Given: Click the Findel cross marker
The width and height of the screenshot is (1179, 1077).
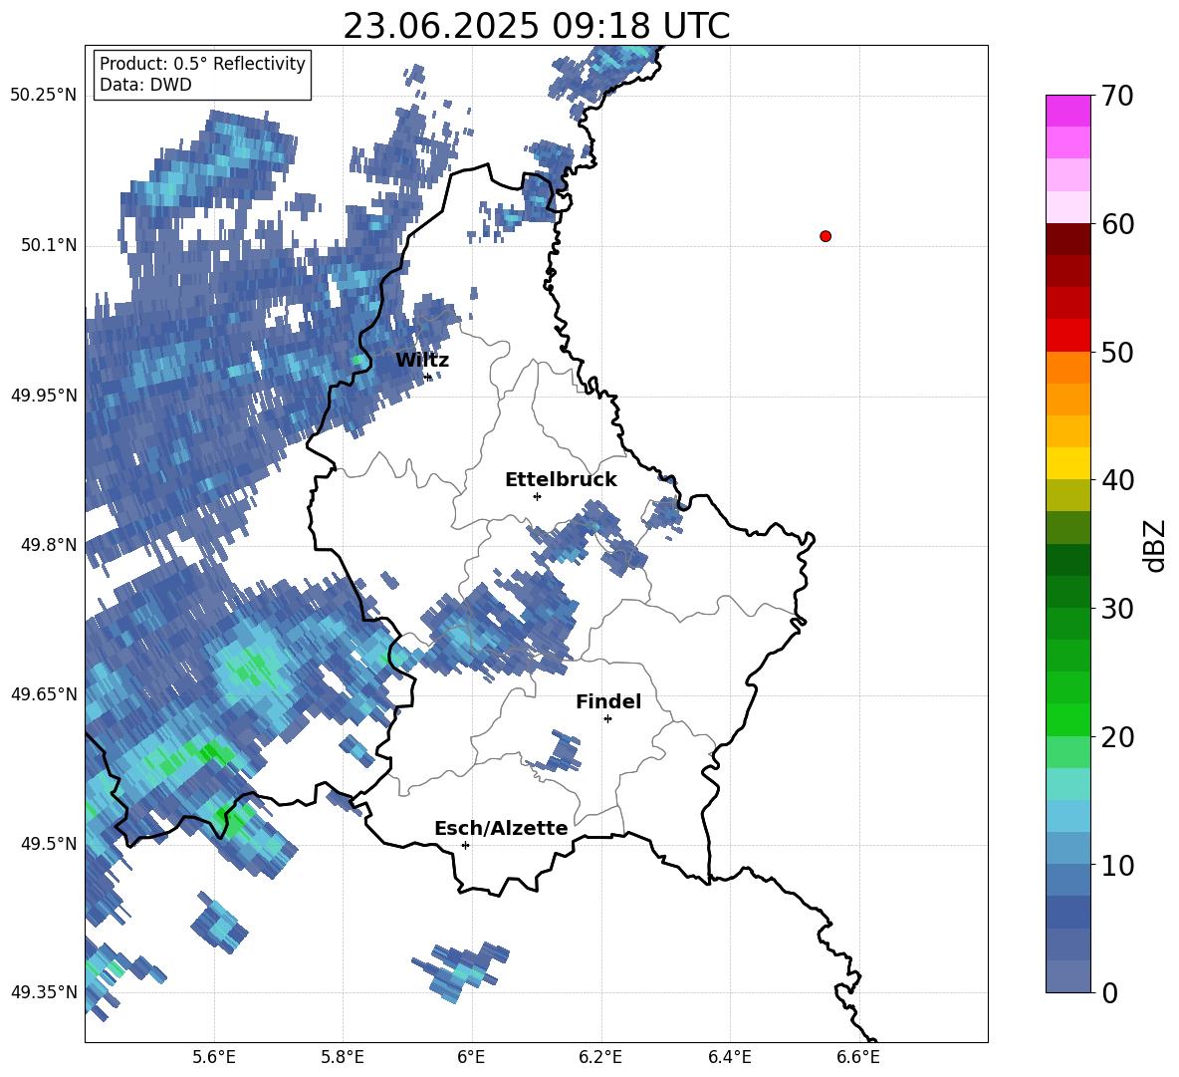Looking at the screenshot, I should (607, 719).
